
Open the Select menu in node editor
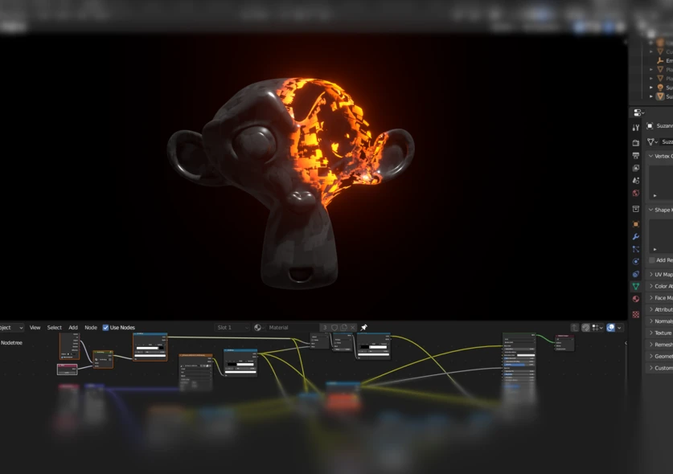54,328
